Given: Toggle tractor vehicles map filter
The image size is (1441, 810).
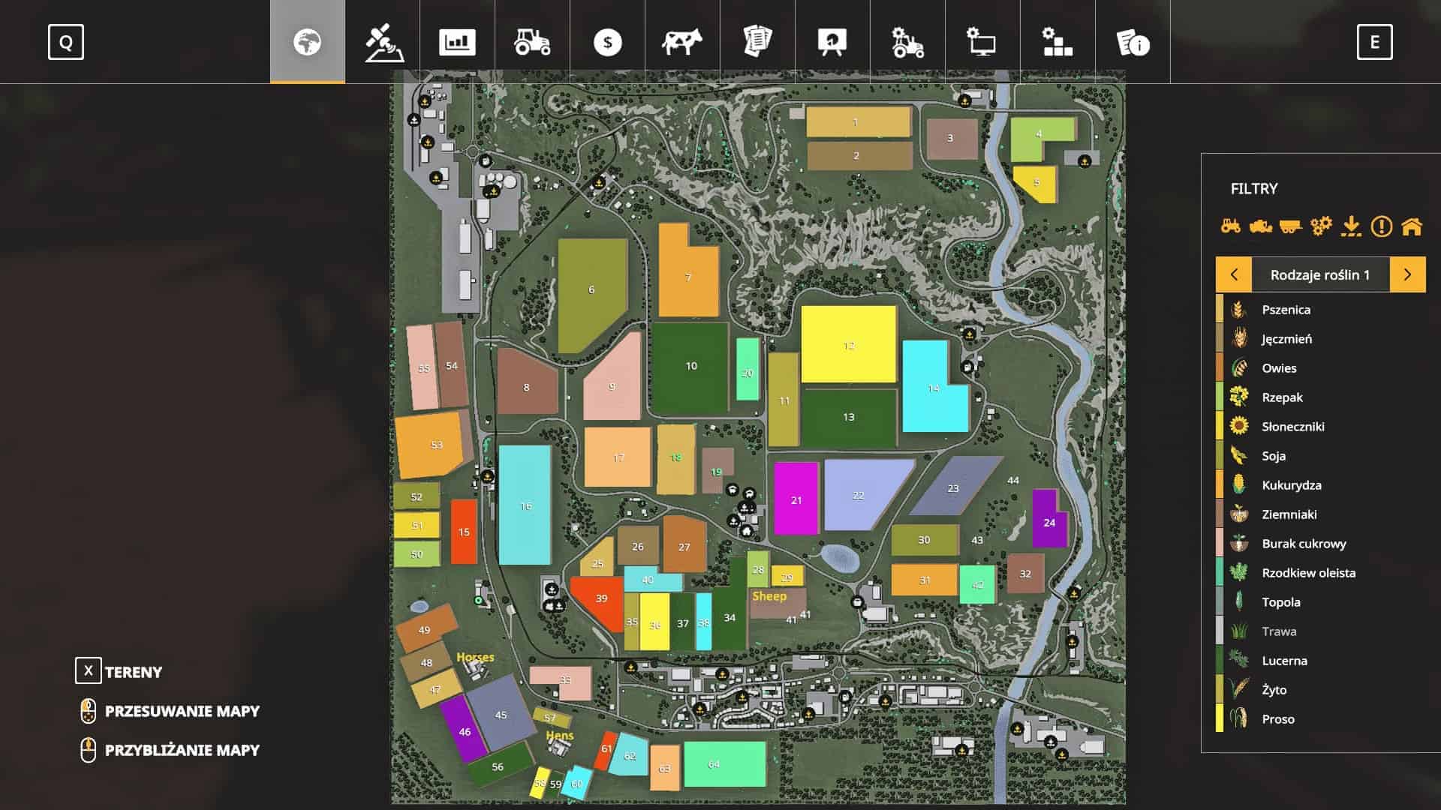Looking at the screenshot, I should (1231, 226).
